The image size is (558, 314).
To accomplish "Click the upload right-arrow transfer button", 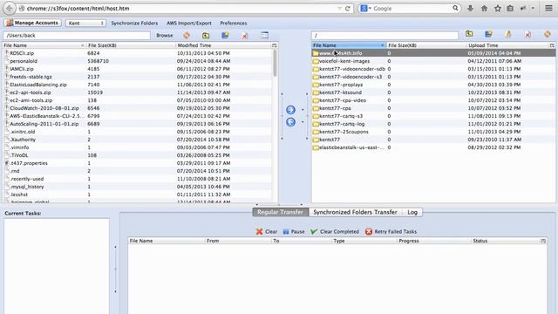I will tap(290, 110).
